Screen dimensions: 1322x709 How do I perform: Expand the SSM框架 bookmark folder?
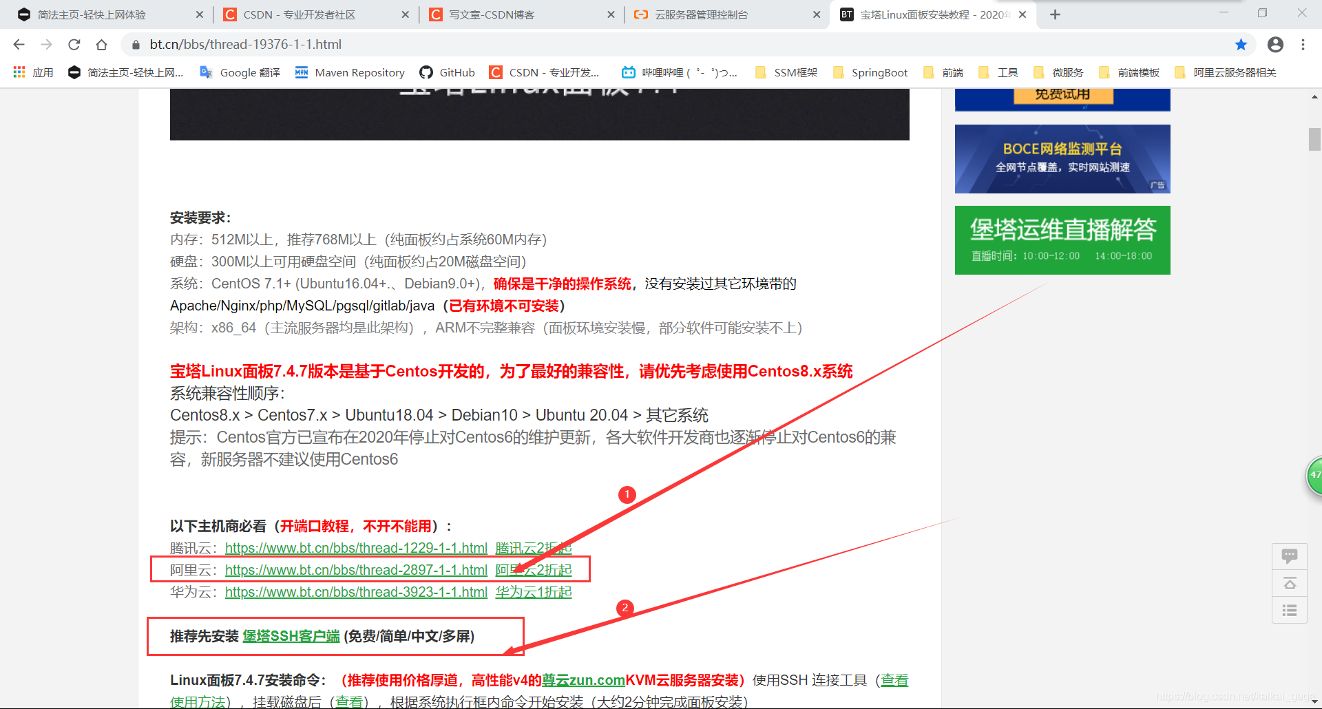(x=786, y=72)
